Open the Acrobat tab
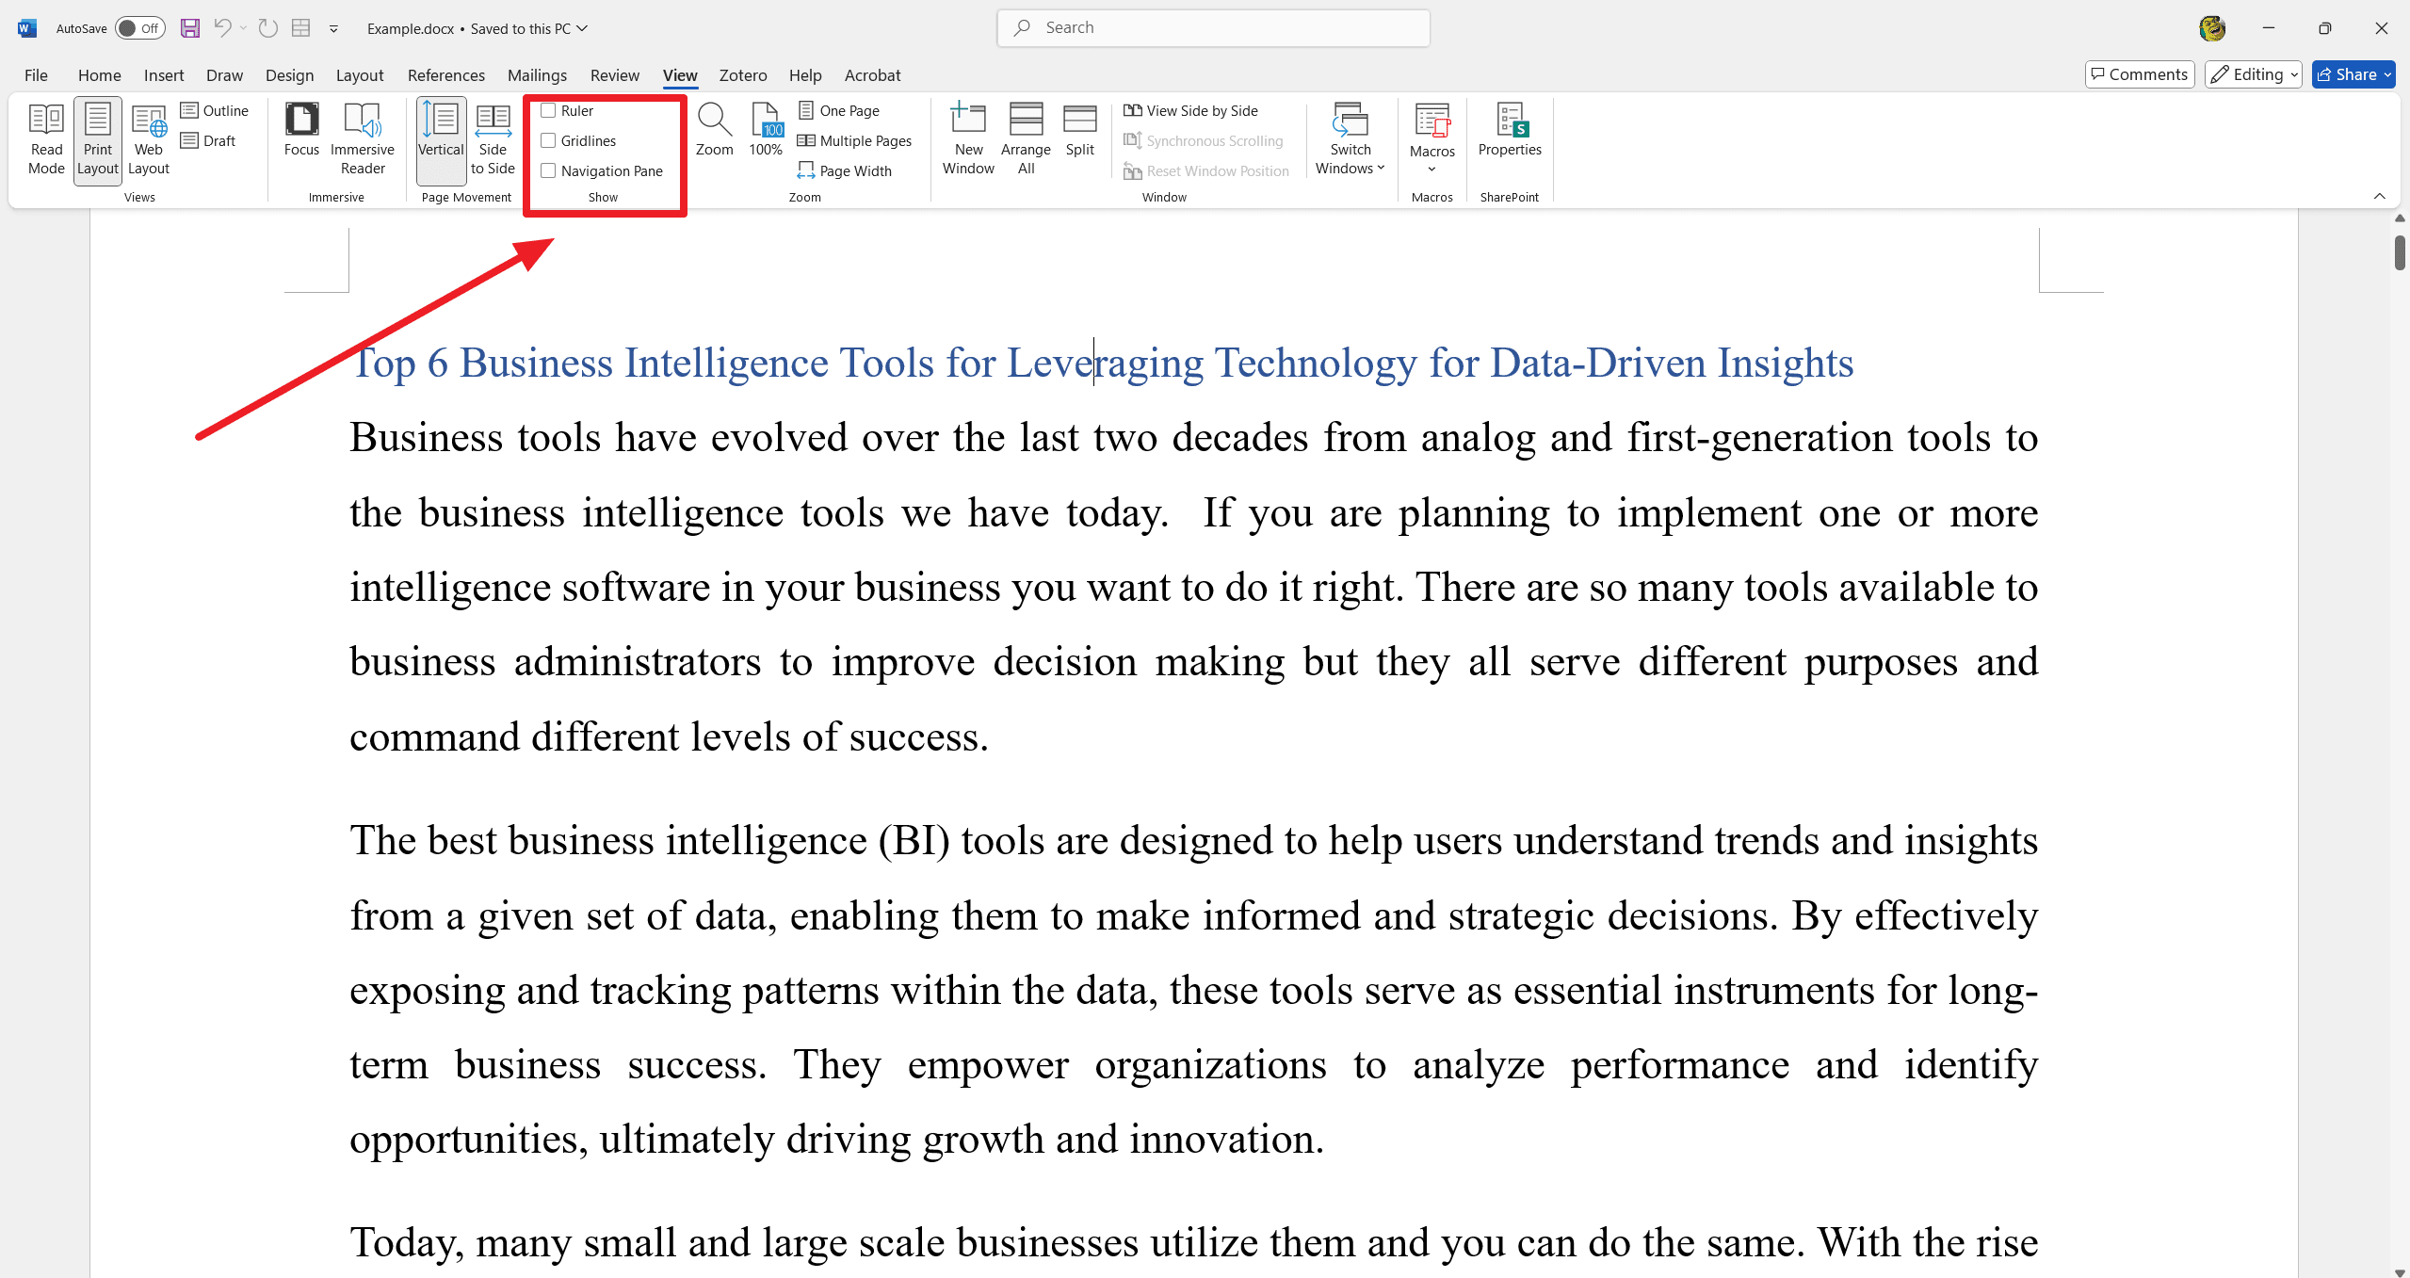Viewport: 2410px width, 1278px height. pyautogui.click(x=872, y=75)
